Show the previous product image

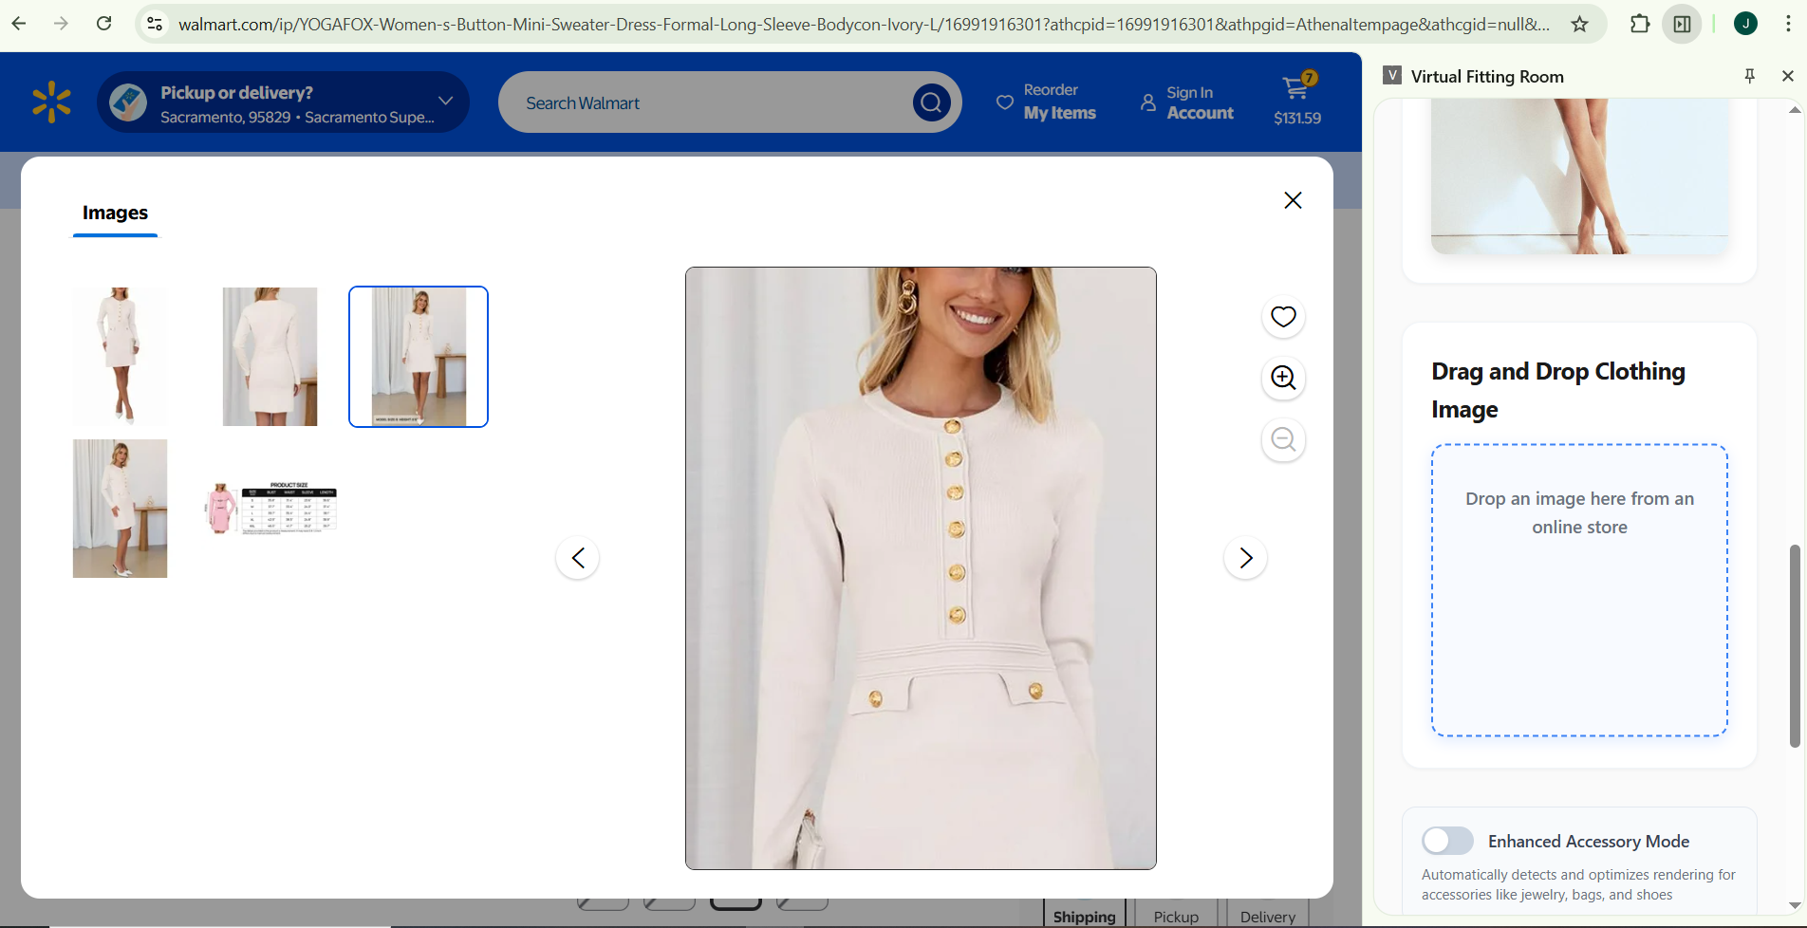tap(577, 558)
